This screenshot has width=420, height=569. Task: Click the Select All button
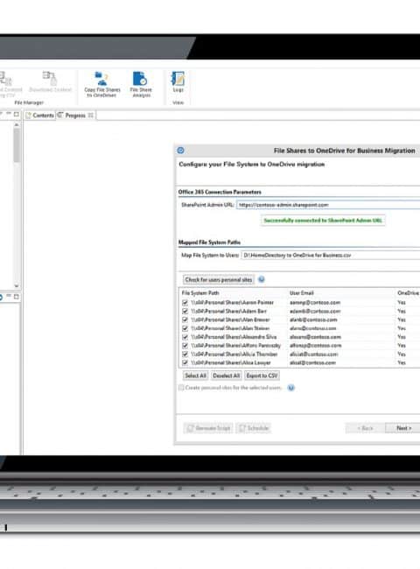pos(195,376)
